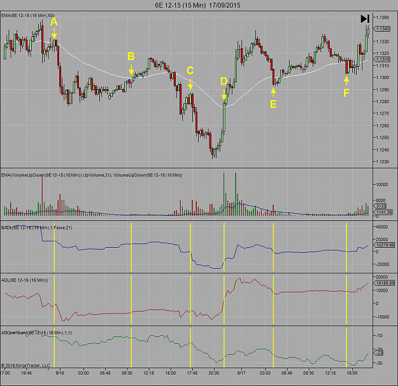
Task: Select the BADL(6E 12-15 (15 Min),1,False,21) label
Action: tap(36, 228)
